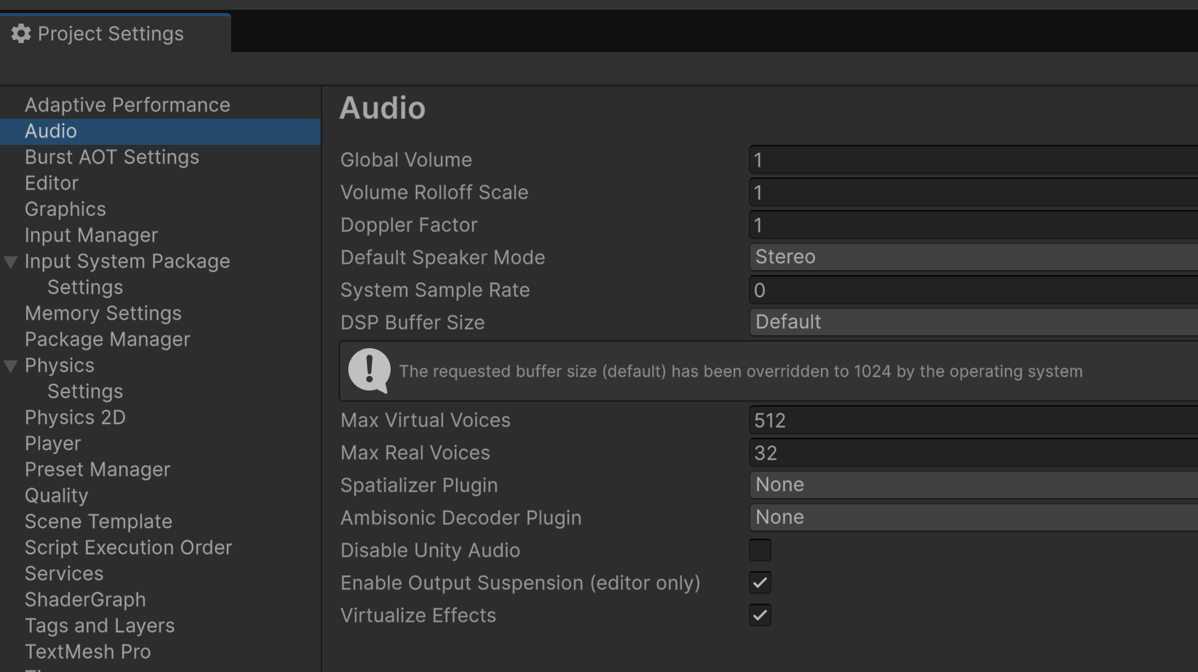Open the Ambisonic Decoder Plugin dropdown
This screenshot has width=1198, height=672.
tap(973, 517)
